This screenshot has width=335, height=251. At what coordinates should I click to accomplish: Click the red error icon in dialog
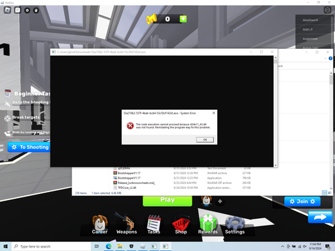(130, 126)
